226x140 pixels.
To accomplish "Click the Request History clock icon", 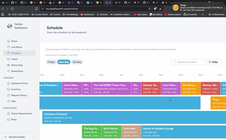I will point(8,95).
